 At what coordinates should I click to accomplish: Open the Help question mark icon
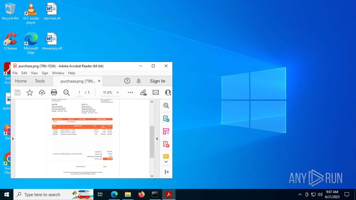[x=127, y=81]
